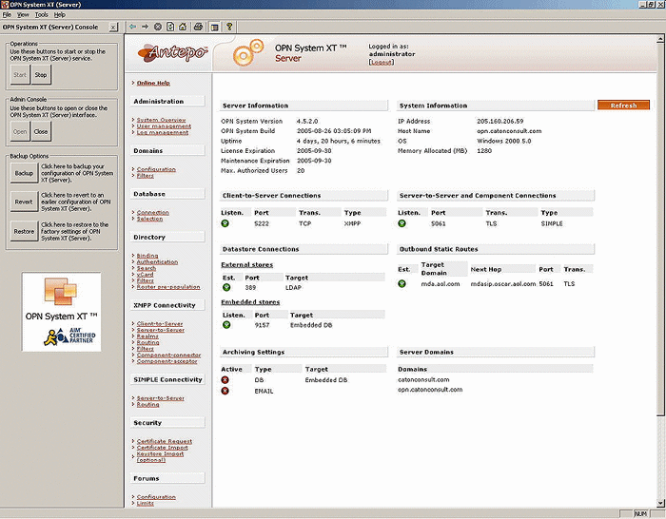Click the red inactive icon for DB archiving

(x=225, y=380)
